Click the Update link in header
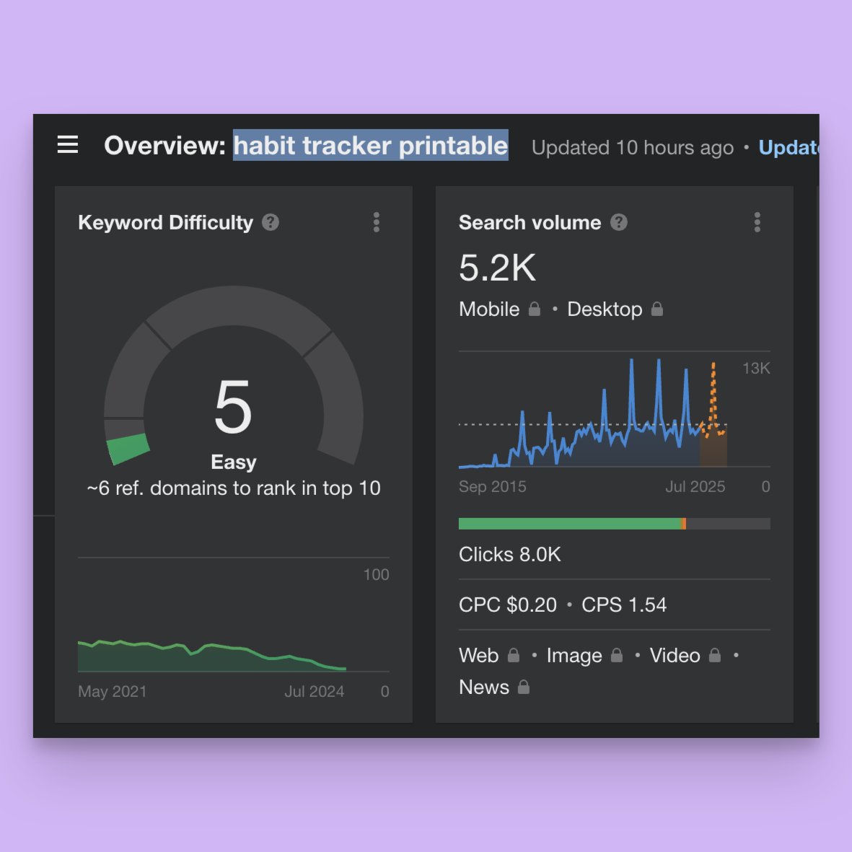The height and width of the screenshot is (852, 852). (x=789, y=147)
